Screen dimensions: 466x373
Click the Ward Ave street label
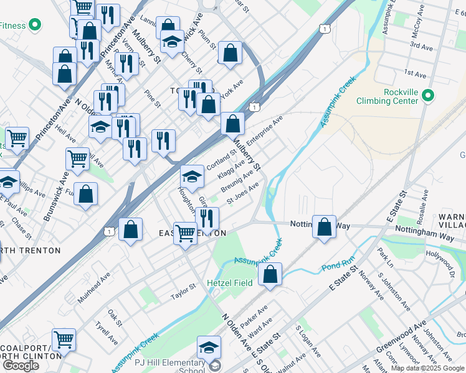(x=260, y=328)
